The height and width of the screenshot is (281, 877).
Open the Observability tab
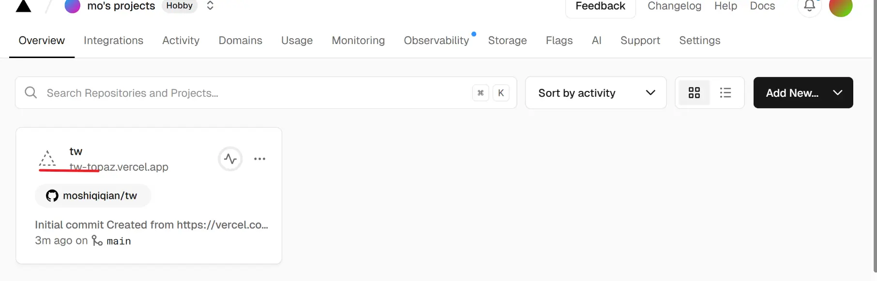(x=436, y=41)
